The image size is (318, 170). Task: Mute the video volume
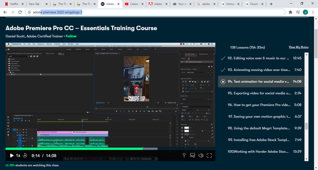pyautogui.click(x=201, y=156)
